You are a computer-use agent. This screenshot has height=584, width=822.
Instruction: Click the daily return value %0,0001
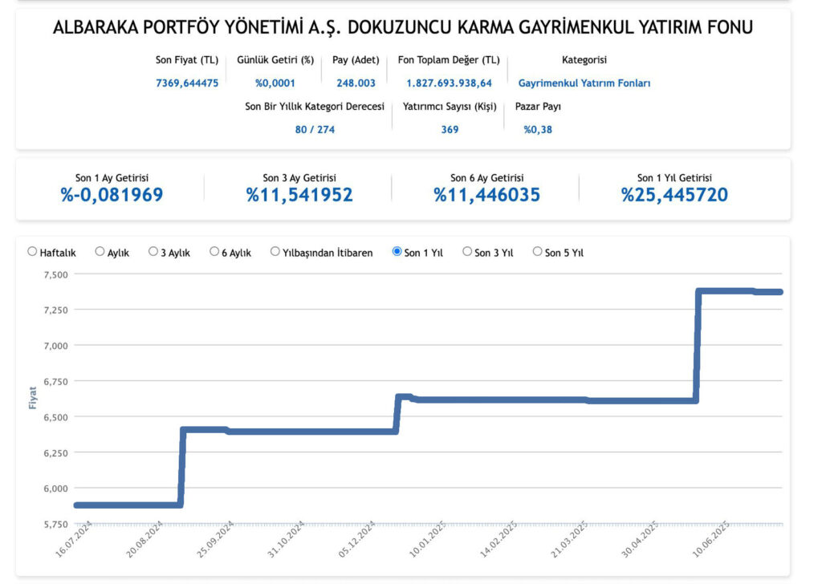275,83
